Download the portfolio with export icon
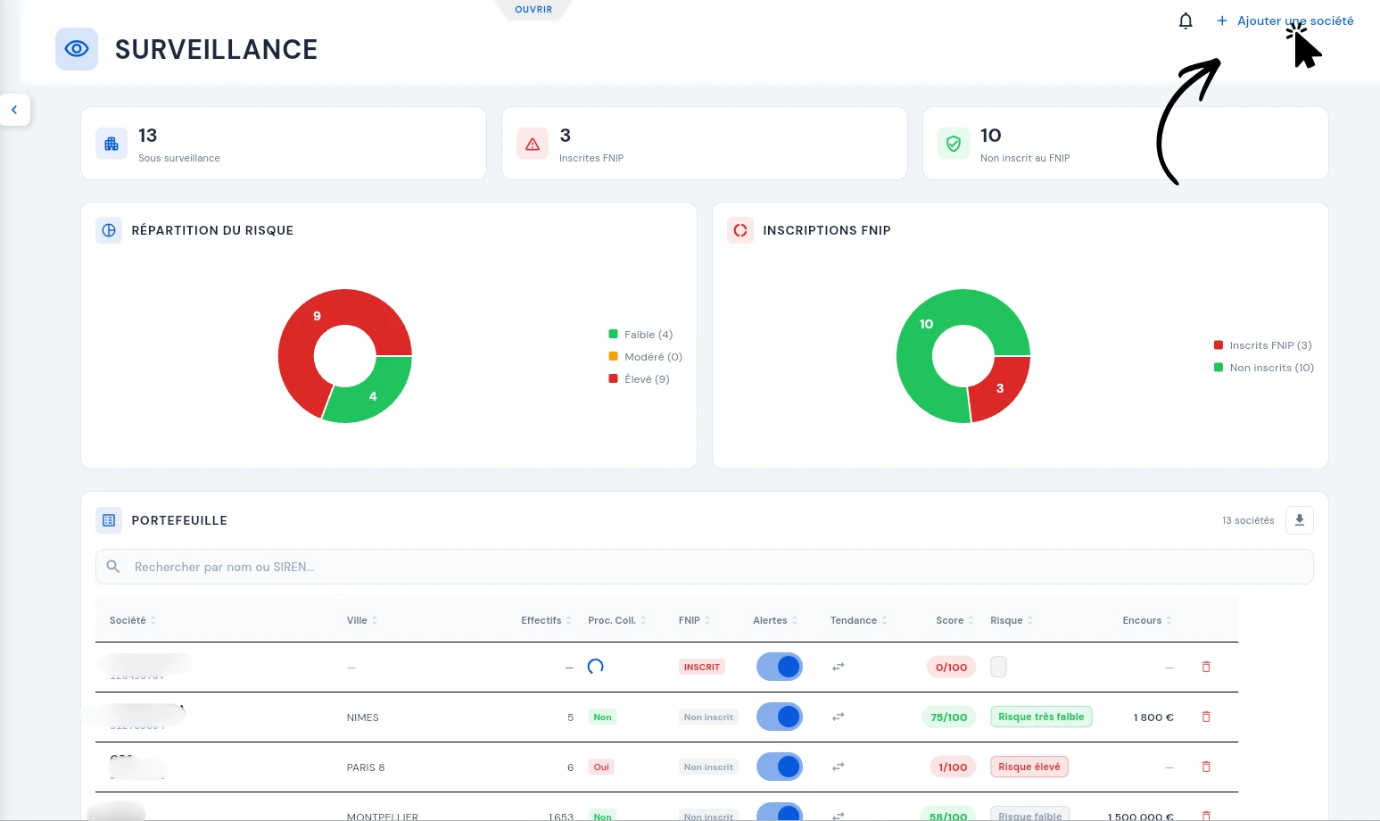Image resolution: width=1380 pixels, height=821 pixels. pos(1299,520)
